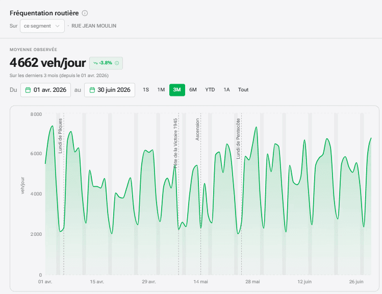Show all data with Tout

[x=243, y=90]
